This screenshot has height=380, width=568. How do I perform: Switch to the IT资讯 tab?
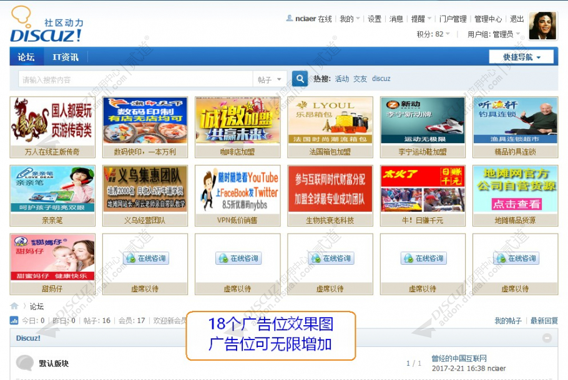click(66, 57)
